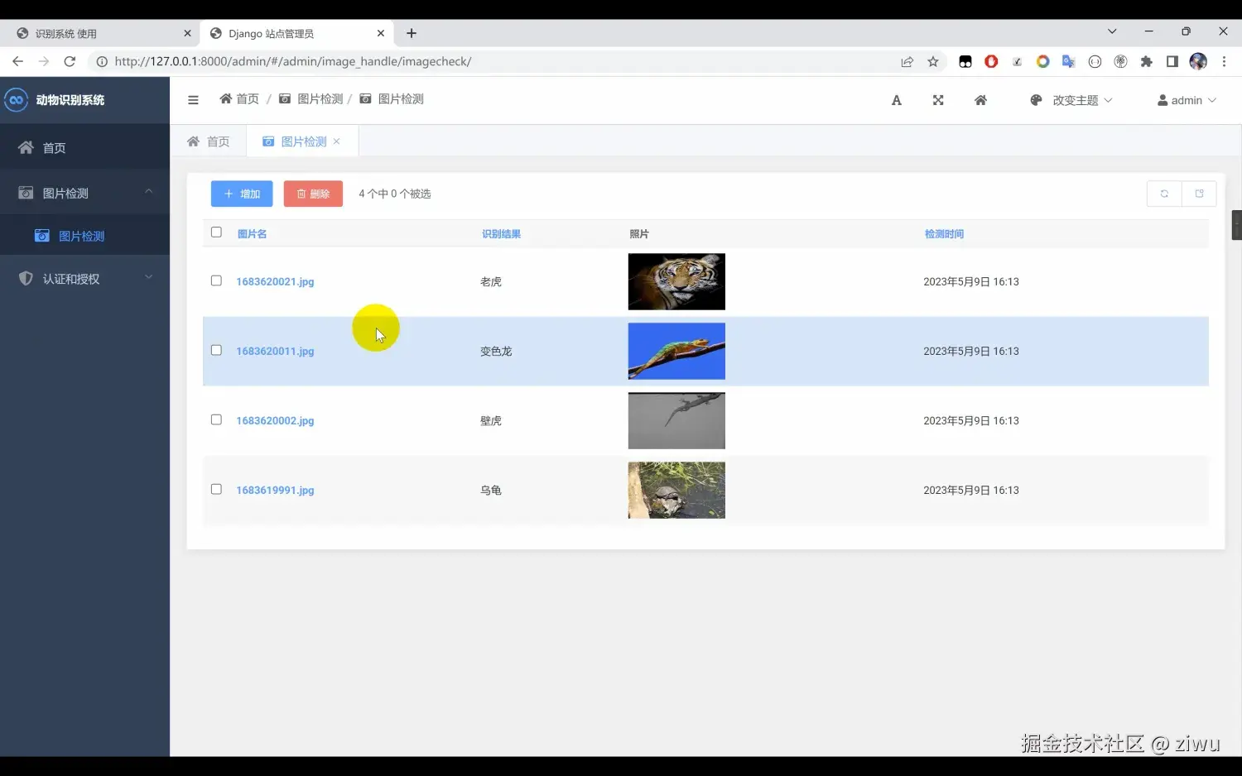Image resolution: width=1242 pixels, height=776 pixels.
Task: Toggle the select-all checkbox in table header
Action: (x=216, y=232)
